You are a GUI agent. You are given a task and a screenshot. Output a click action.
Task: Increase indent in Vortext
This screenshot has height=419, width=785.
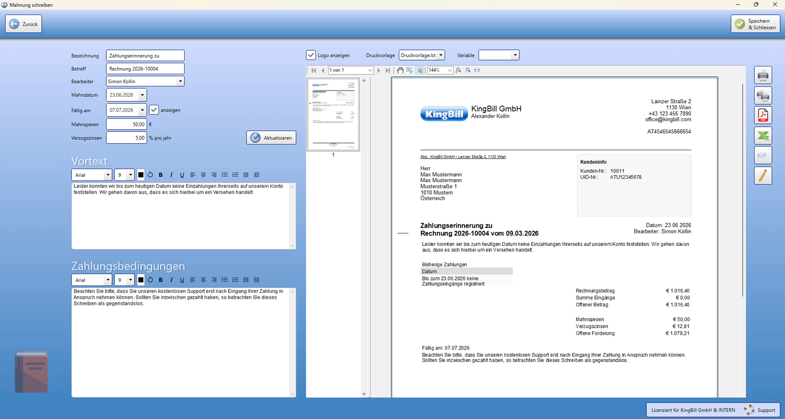pyautogui.click(x=246, y=175)
